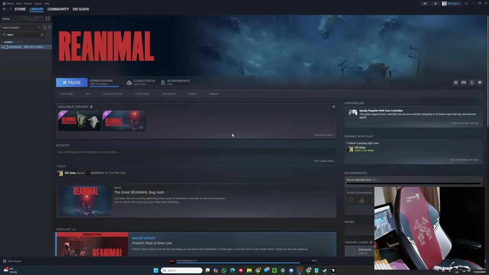Show Available Content help question mark
Image resolution: width=489 pixels, height=275 pixels.
tap(91, 107)
